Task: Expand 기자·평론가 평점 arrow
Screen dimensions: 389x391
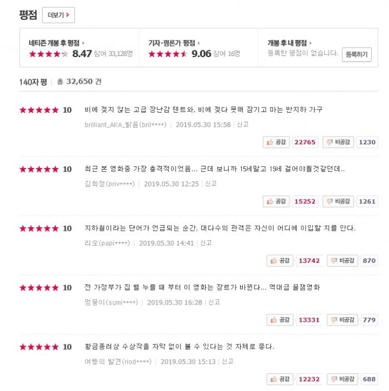Action: [x=198, y=43]
